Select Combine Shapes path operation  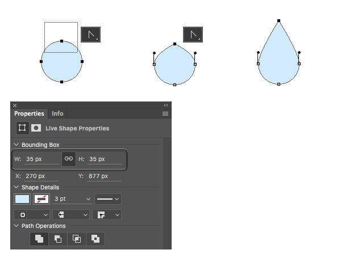coord(39,239)
